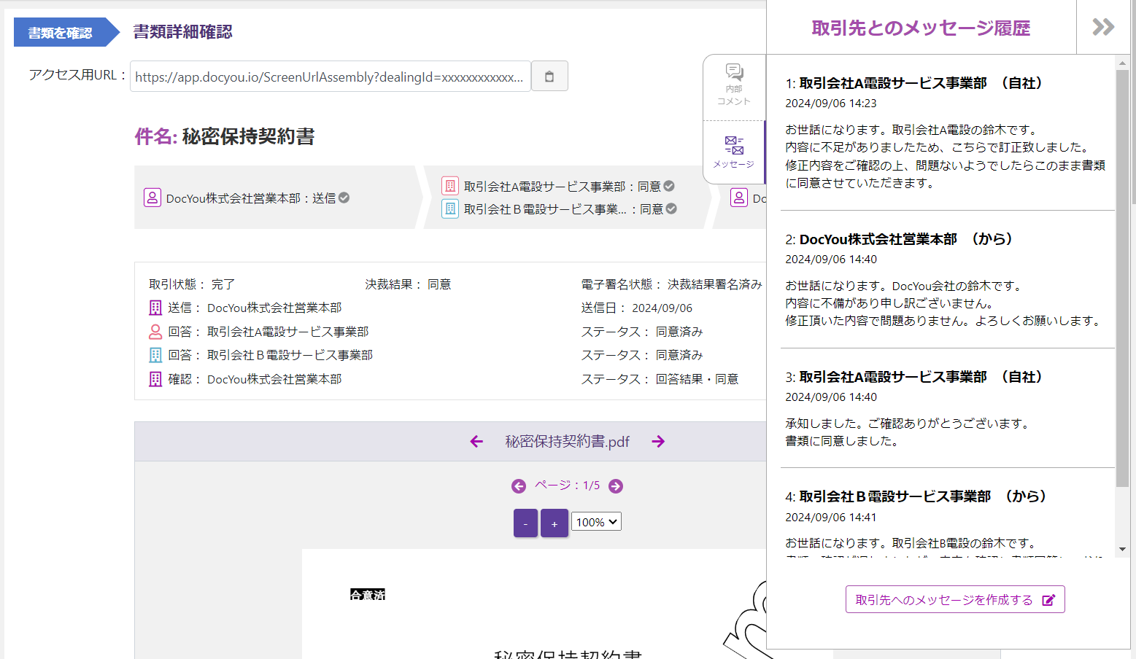Go to next file with right arrow
Image resolution: width=1136 pixels, height=659 pixels.
tap(658, 442)
